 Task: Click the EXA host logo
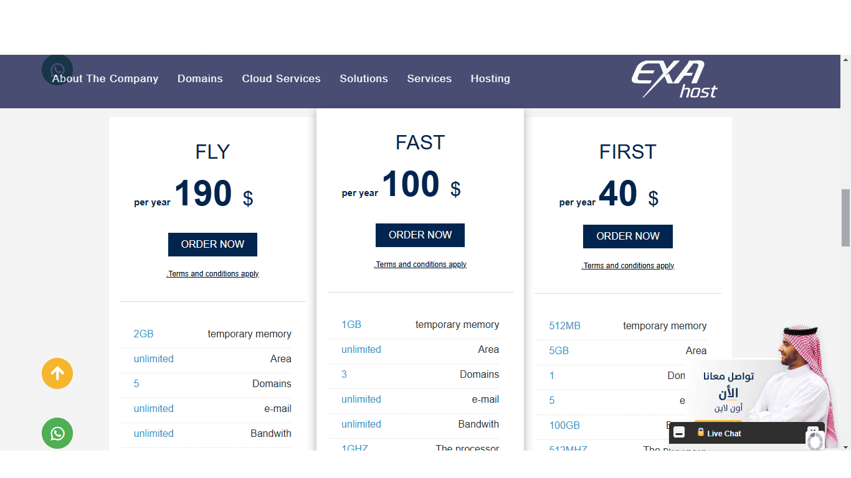tap(674, 79)
